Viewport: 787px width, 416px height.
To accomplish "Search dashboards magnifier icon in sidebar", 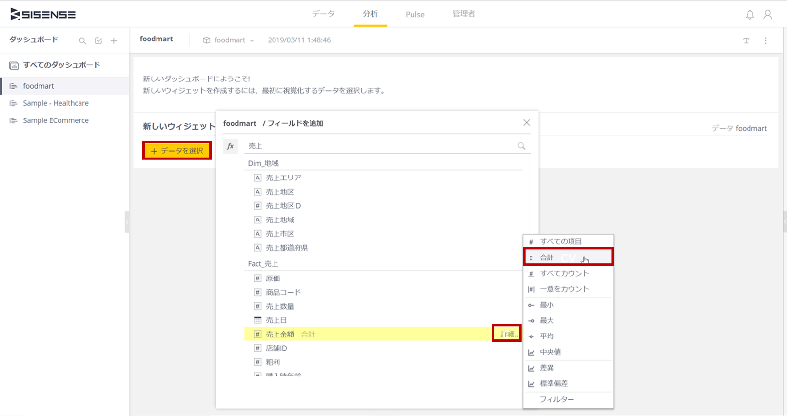I will click(82, 41).
